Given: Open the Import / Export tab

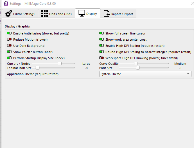Looking at the screenshot, I should [119, 14].
